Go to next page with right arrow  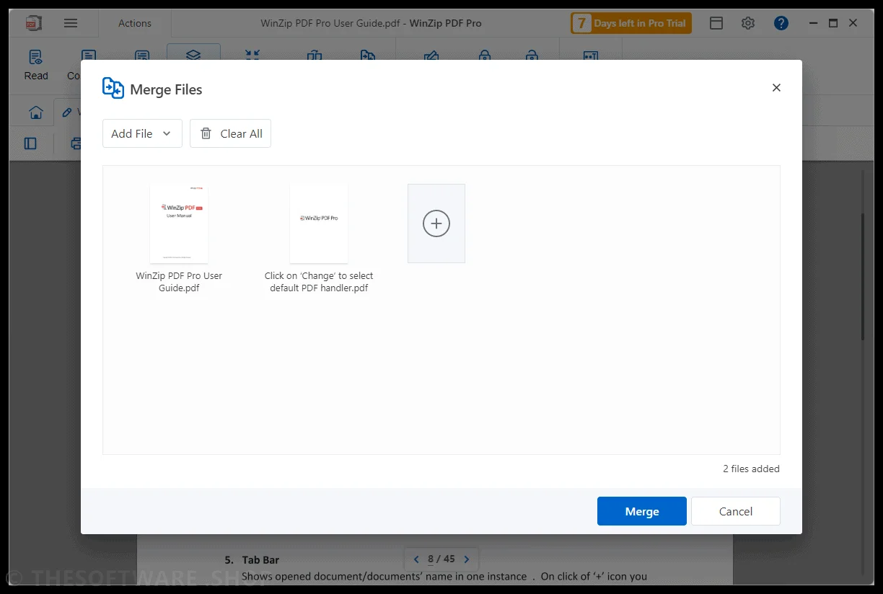(x=467, y=559)
